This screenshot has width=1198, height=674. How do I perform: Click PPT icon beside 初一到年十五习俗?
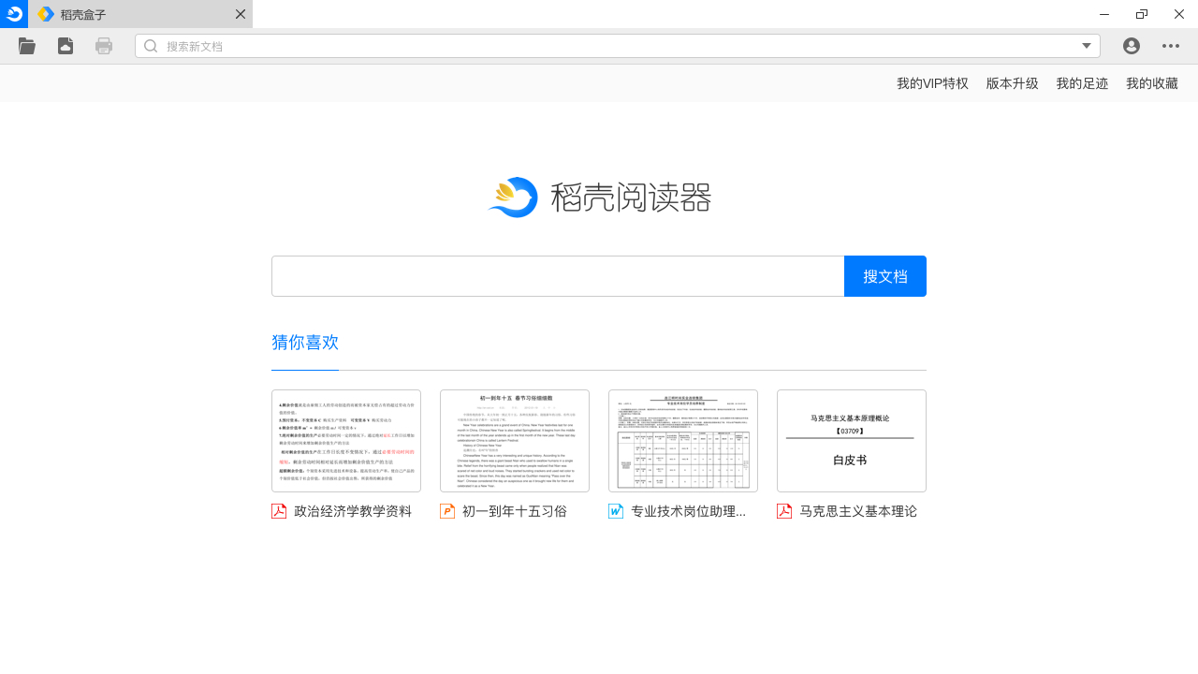(x=447, y=511)
